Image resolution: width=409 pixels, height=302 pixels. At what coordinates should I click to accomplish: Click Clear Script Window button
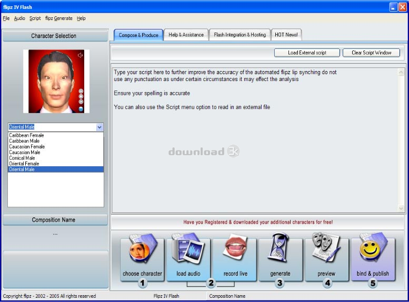click(372, 53)
